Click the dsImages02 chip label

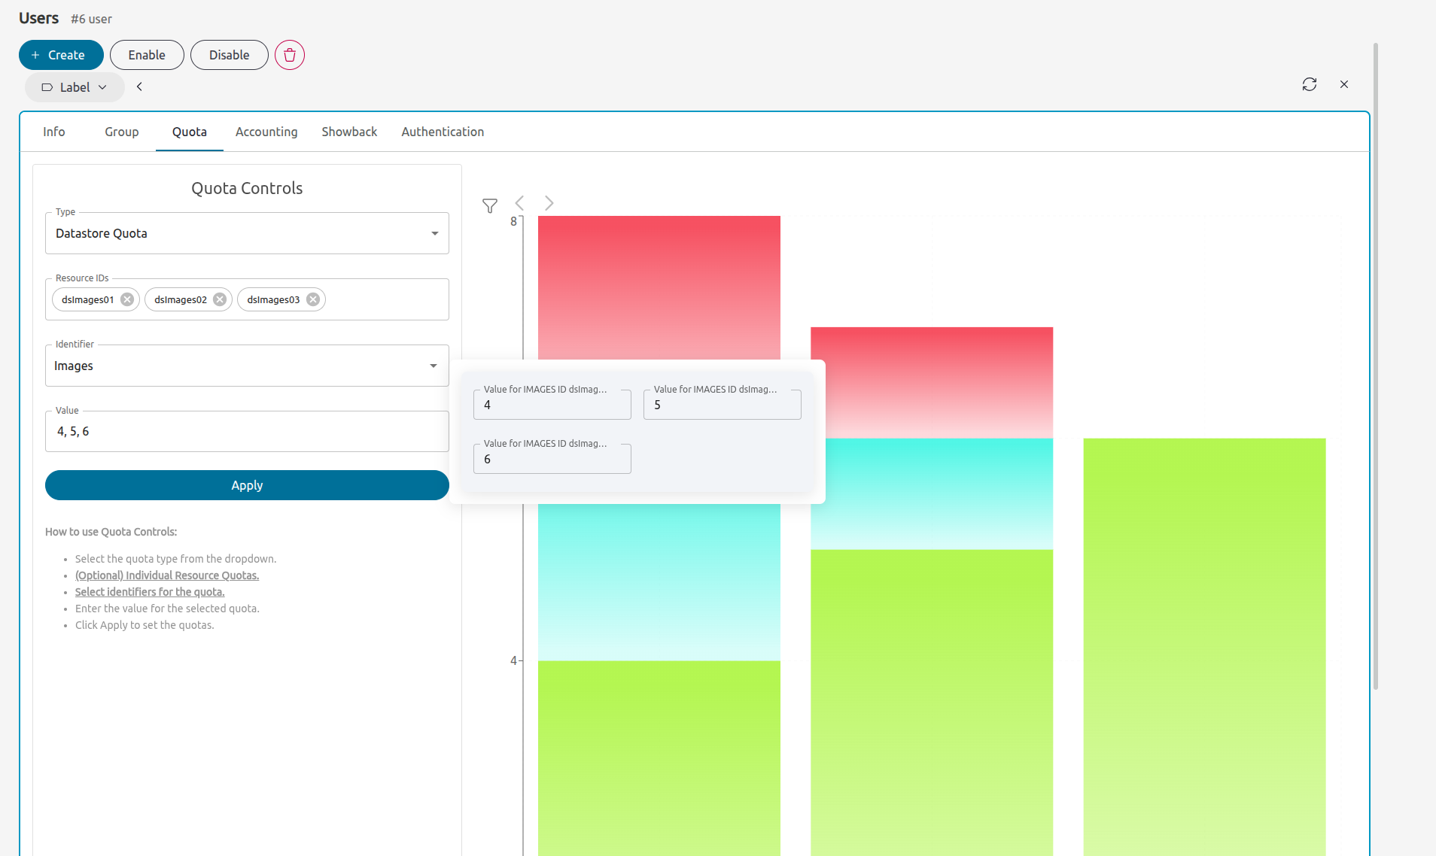[181, 299]
